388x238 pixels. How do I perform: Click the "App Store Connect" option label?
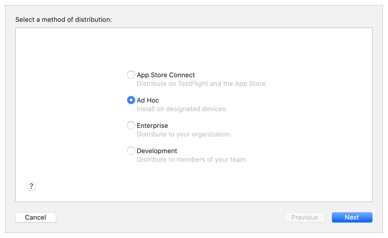tap(166, 75)
